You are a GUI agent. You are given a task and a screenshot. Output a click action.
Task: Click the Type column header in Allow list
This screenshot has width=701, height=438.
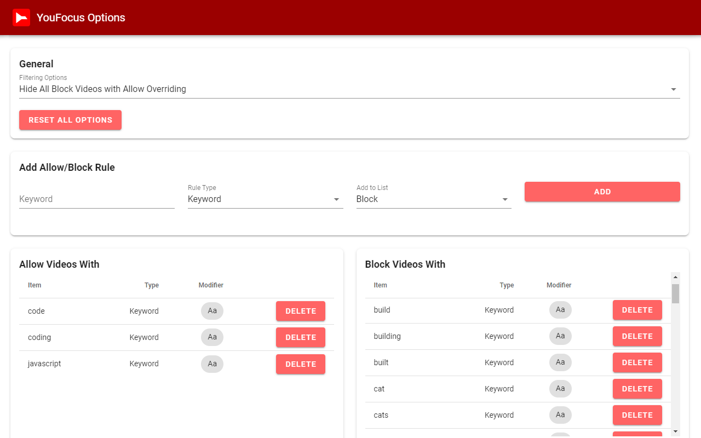[152, 285]
